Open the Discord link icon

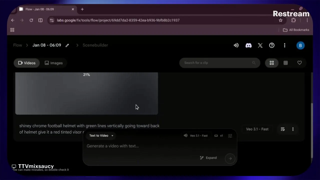[x=248, y=45]
